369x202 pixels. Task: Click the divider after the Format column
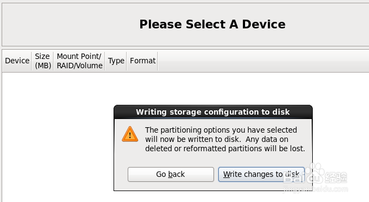(x=158, y=61)
